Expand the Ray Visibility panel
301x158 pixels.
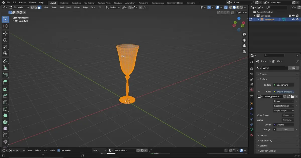[x=278, y=141]
